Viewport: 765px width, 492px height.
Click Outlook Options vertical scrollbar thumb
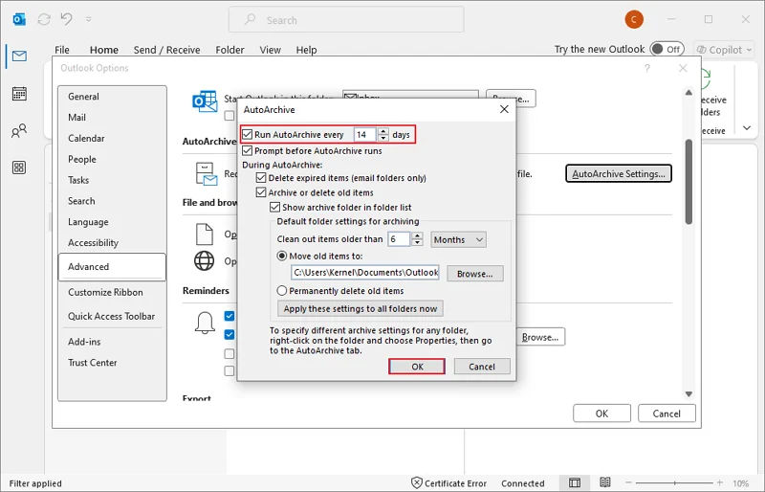(x=688, y=182)
